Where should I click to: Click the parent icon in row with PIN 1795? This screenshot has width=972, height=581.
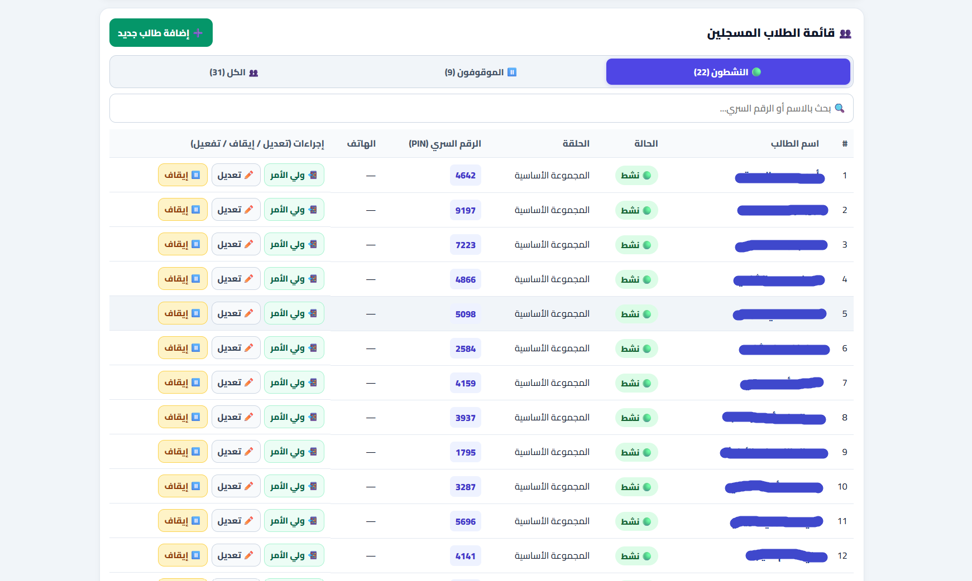pyautogui.click(x=313, y=452)
